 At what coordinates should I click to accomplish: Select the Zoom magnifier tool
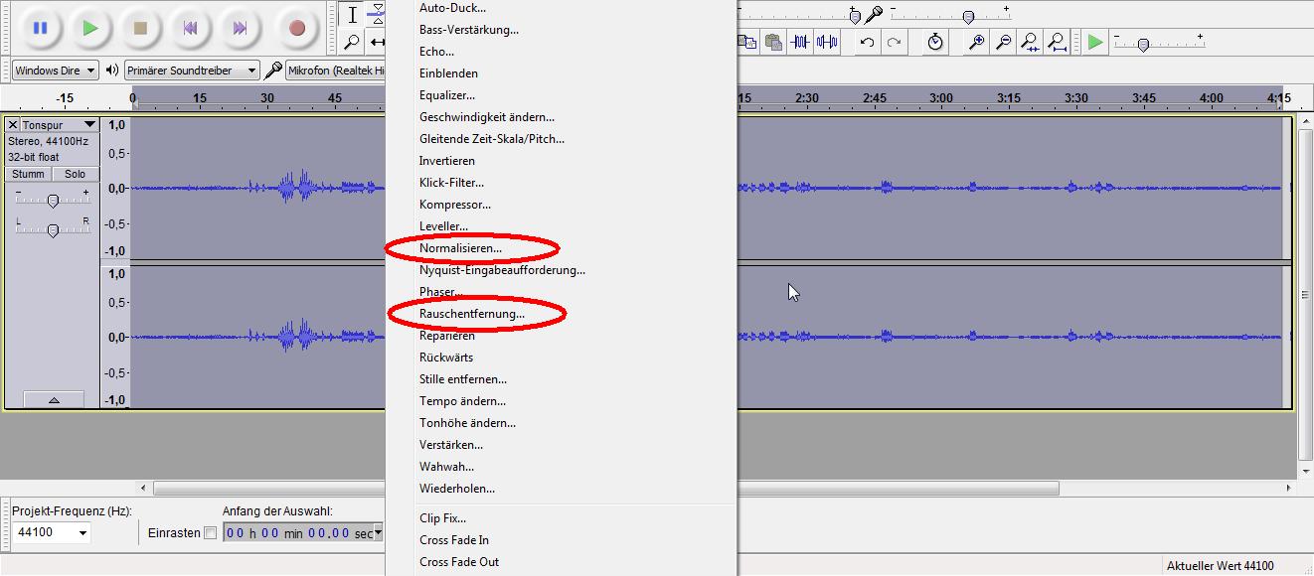click(x=352, y=42)
